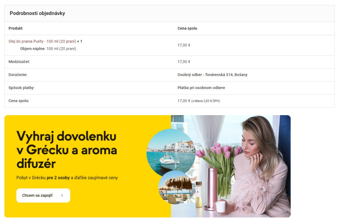This screenshot has width=339, height=222.
Task: Click the Chcem sa zapojiť button
Action: (43, 196)
